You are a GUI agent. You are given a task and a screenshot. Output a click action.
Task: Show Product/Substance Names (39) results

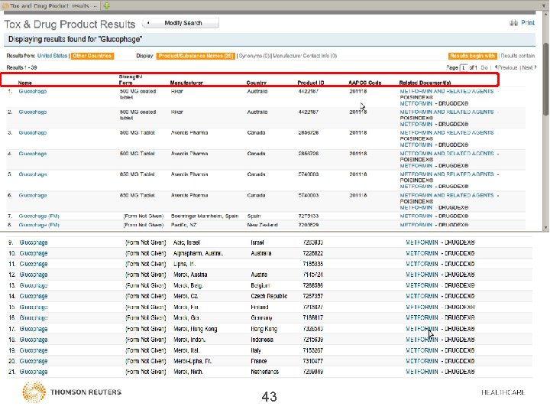[196, 56]
